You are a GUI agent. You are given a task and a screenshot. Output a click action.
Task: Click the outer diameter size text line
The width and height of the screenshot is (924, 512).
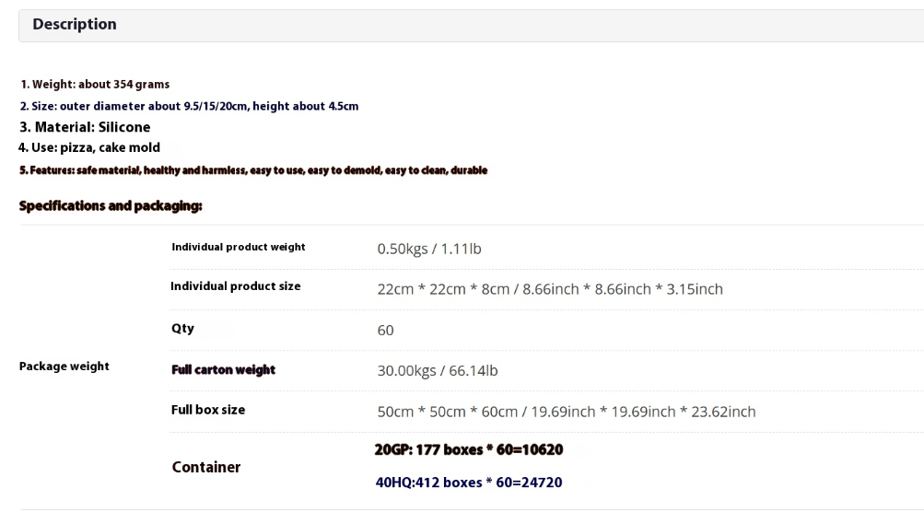[189, 106]
